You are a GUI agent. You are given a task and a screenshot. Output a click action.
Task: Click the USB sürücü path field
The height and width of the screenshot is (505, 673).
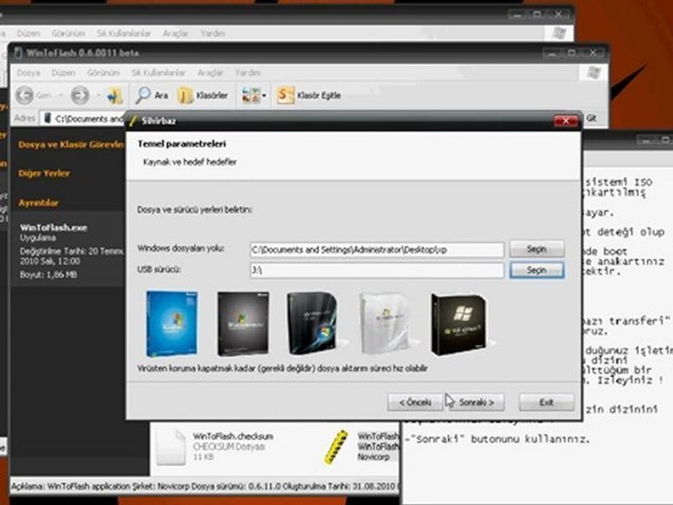tap(377, 270)
